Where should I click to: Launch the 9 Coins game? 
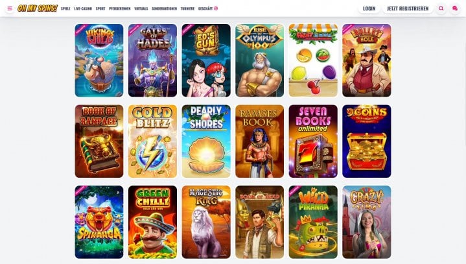coord(366,141)
